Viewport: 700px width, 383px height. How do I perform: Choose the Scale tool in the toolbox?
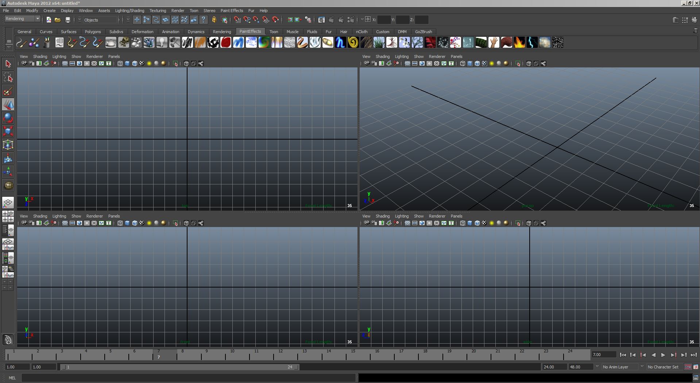click(x=8, y=131)
